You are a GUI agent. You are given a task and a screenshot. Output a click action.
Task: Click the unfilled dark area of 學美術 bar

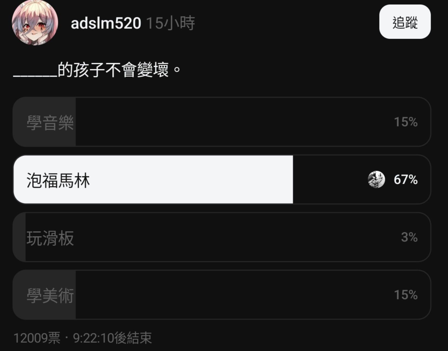(253, 295)
